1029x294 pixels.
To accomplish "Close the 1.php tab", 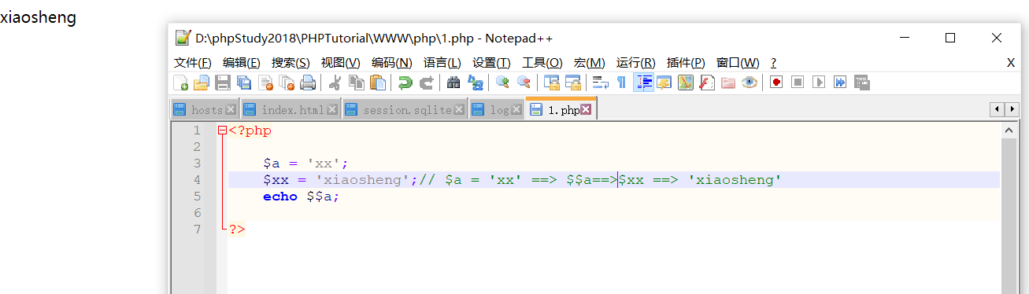I will coord(586,110).
